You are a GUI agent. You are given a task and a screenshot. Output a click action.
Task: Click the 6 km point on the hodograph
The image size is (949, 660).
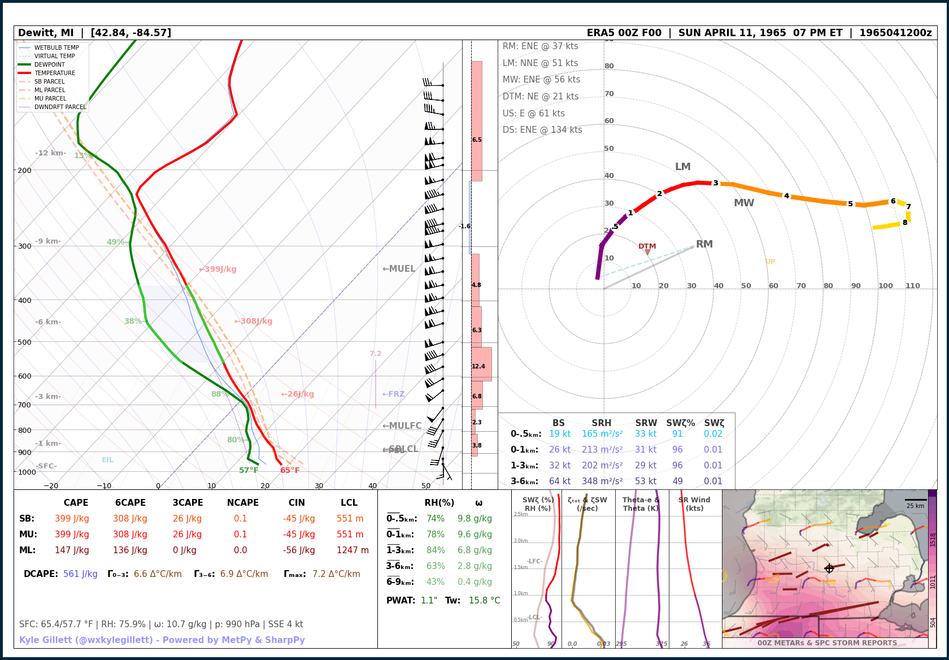click(893, 201)
